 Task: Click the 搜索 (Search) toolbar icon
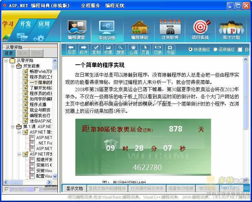tap(120, 49)
